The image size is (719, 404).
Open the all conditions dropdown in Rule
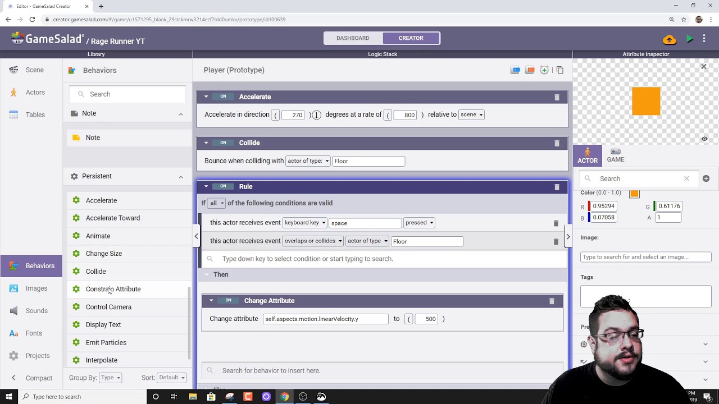[216, 203]
